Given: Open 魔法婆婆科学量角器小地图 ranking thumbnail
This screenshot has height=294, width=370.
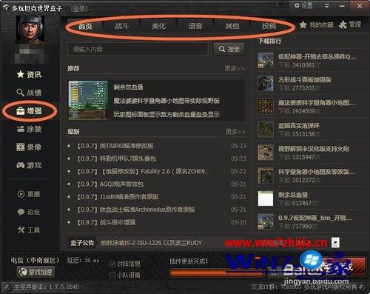Looking at the screenshot, I should point(266,107).
